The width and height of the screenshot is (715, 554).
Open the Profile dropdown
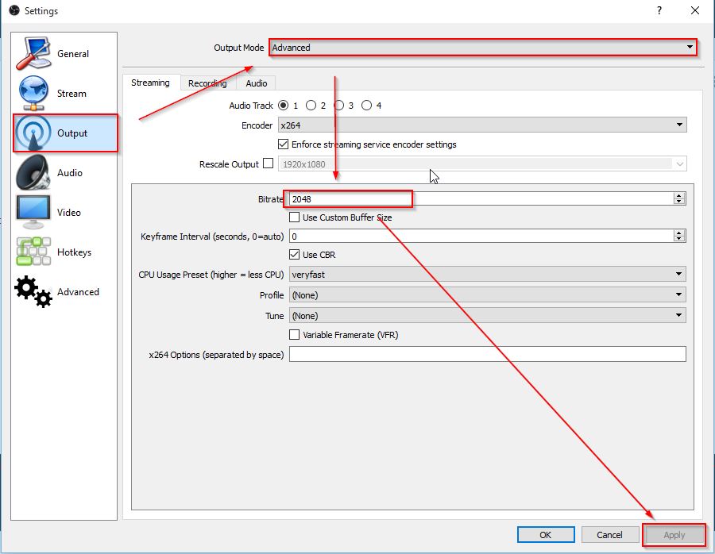coord(488,294)
